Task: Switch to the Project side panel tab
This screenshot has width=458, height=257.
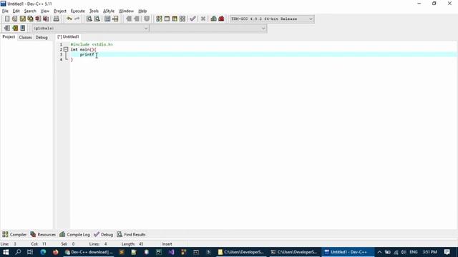Action: click(x=9, y=37)
